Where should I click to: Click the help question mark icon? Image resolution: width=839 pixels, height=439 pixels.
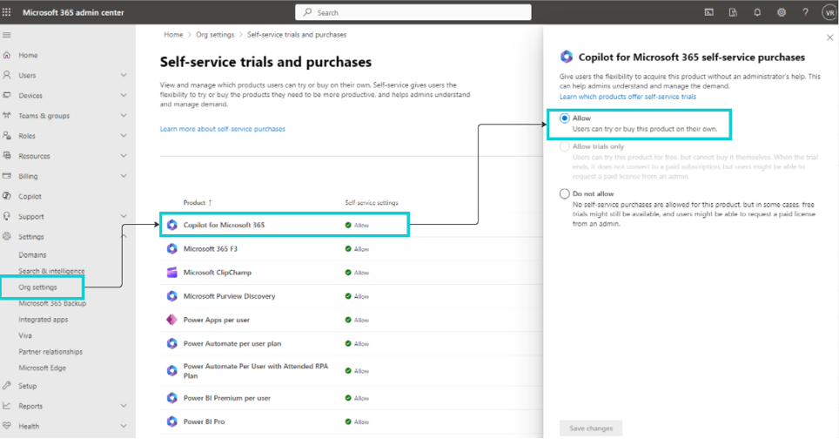[x=804, y=12]
